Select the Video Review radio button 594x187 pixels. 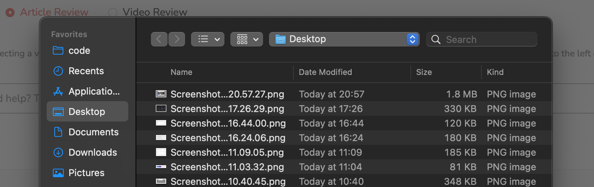113,12
